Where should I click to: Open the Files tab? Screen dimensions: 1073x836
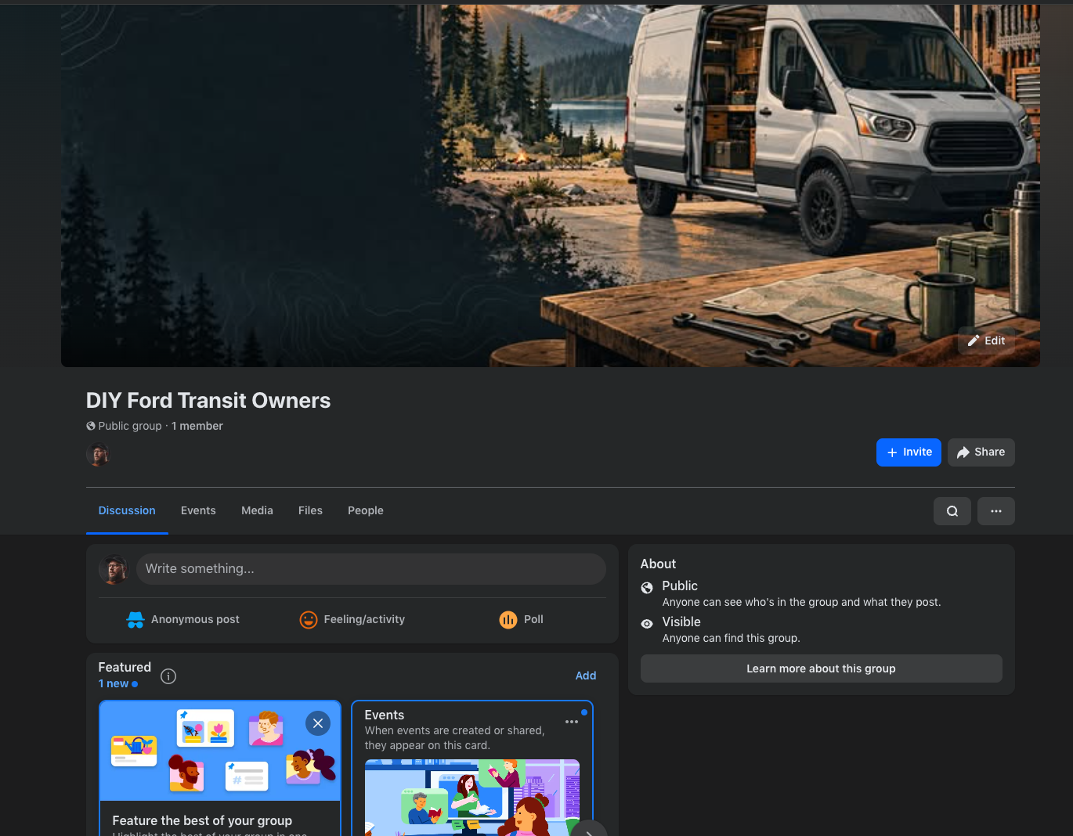tap(310, 510)
